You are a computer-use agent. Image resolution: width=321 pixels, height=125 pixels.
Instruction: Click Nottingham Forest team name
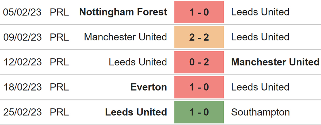coord(123,12)
